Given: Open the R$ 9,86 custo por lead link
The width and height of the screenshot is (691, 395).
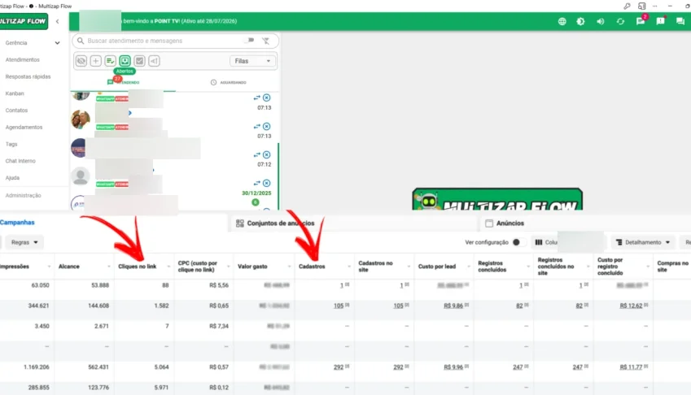Looking at the screenshot, I should [x=453, y=306].
